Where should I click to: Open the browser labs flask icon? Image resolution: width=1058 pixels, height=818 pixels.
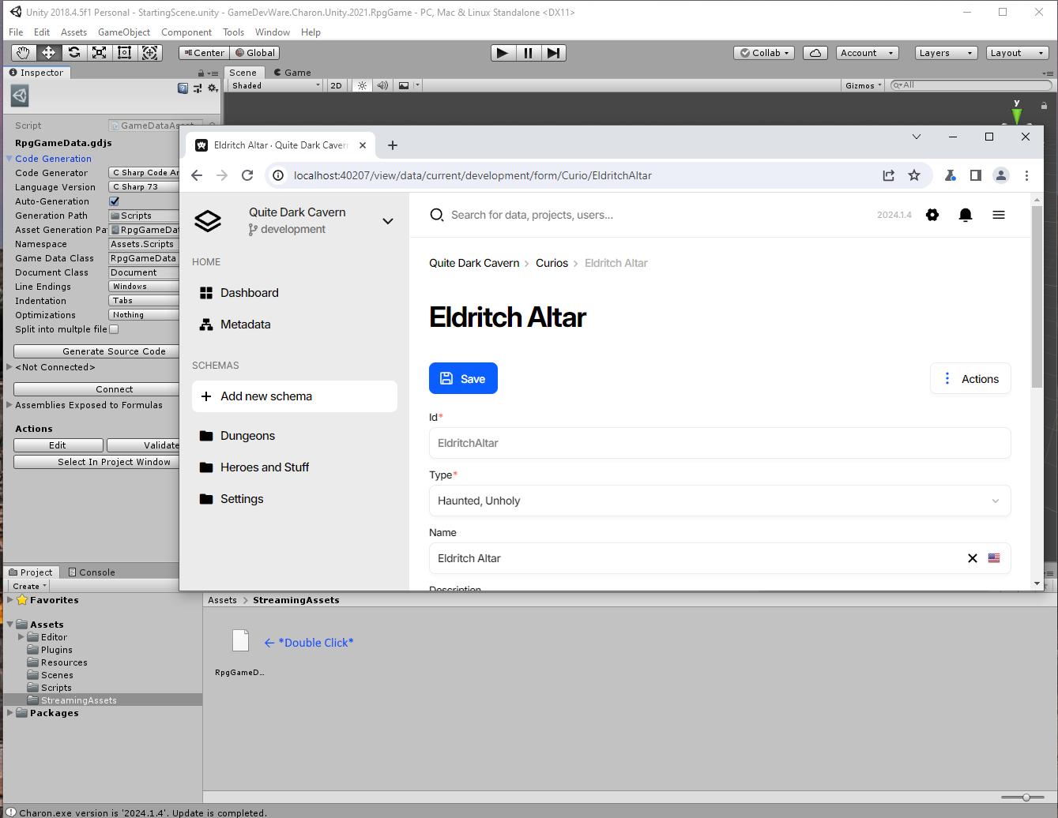(x=951, y=175)
